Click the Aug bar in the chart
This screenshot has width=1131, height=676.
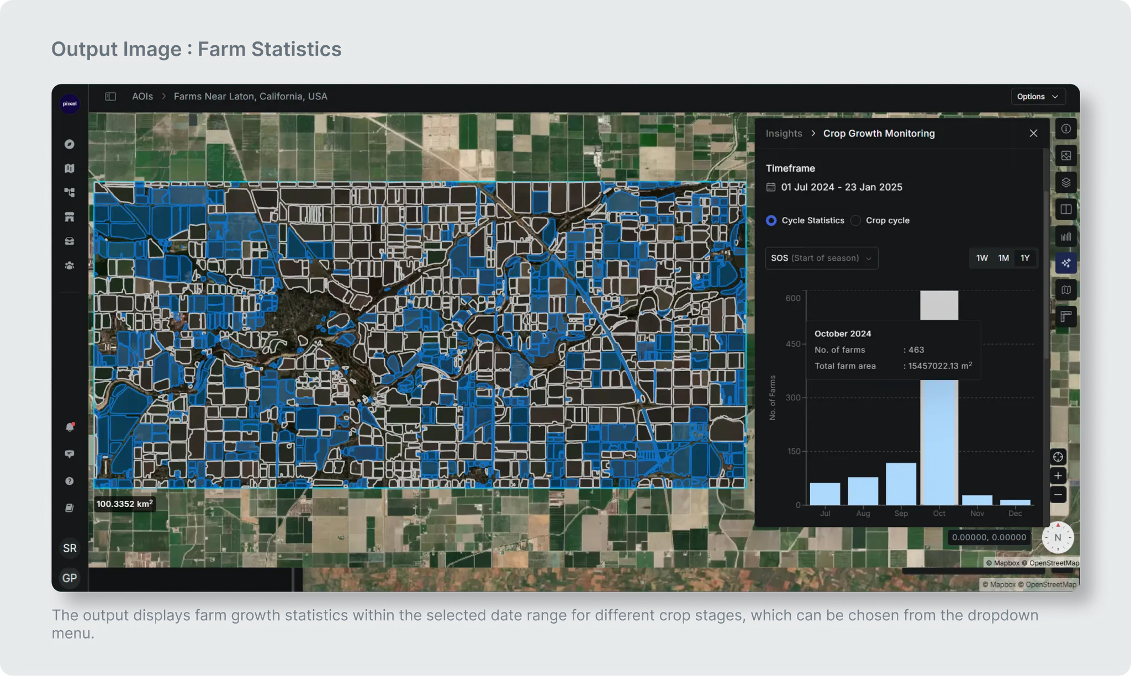863,491
